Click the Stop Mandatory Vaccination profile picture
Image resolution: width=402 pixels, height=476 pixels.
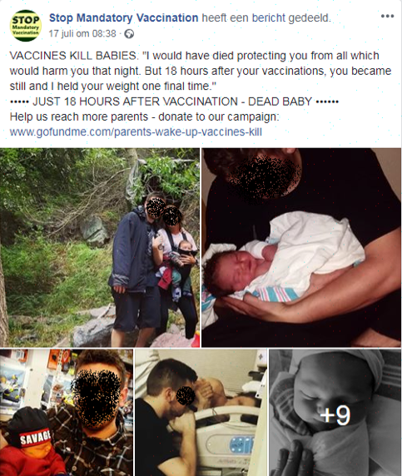tap(26, 26)
